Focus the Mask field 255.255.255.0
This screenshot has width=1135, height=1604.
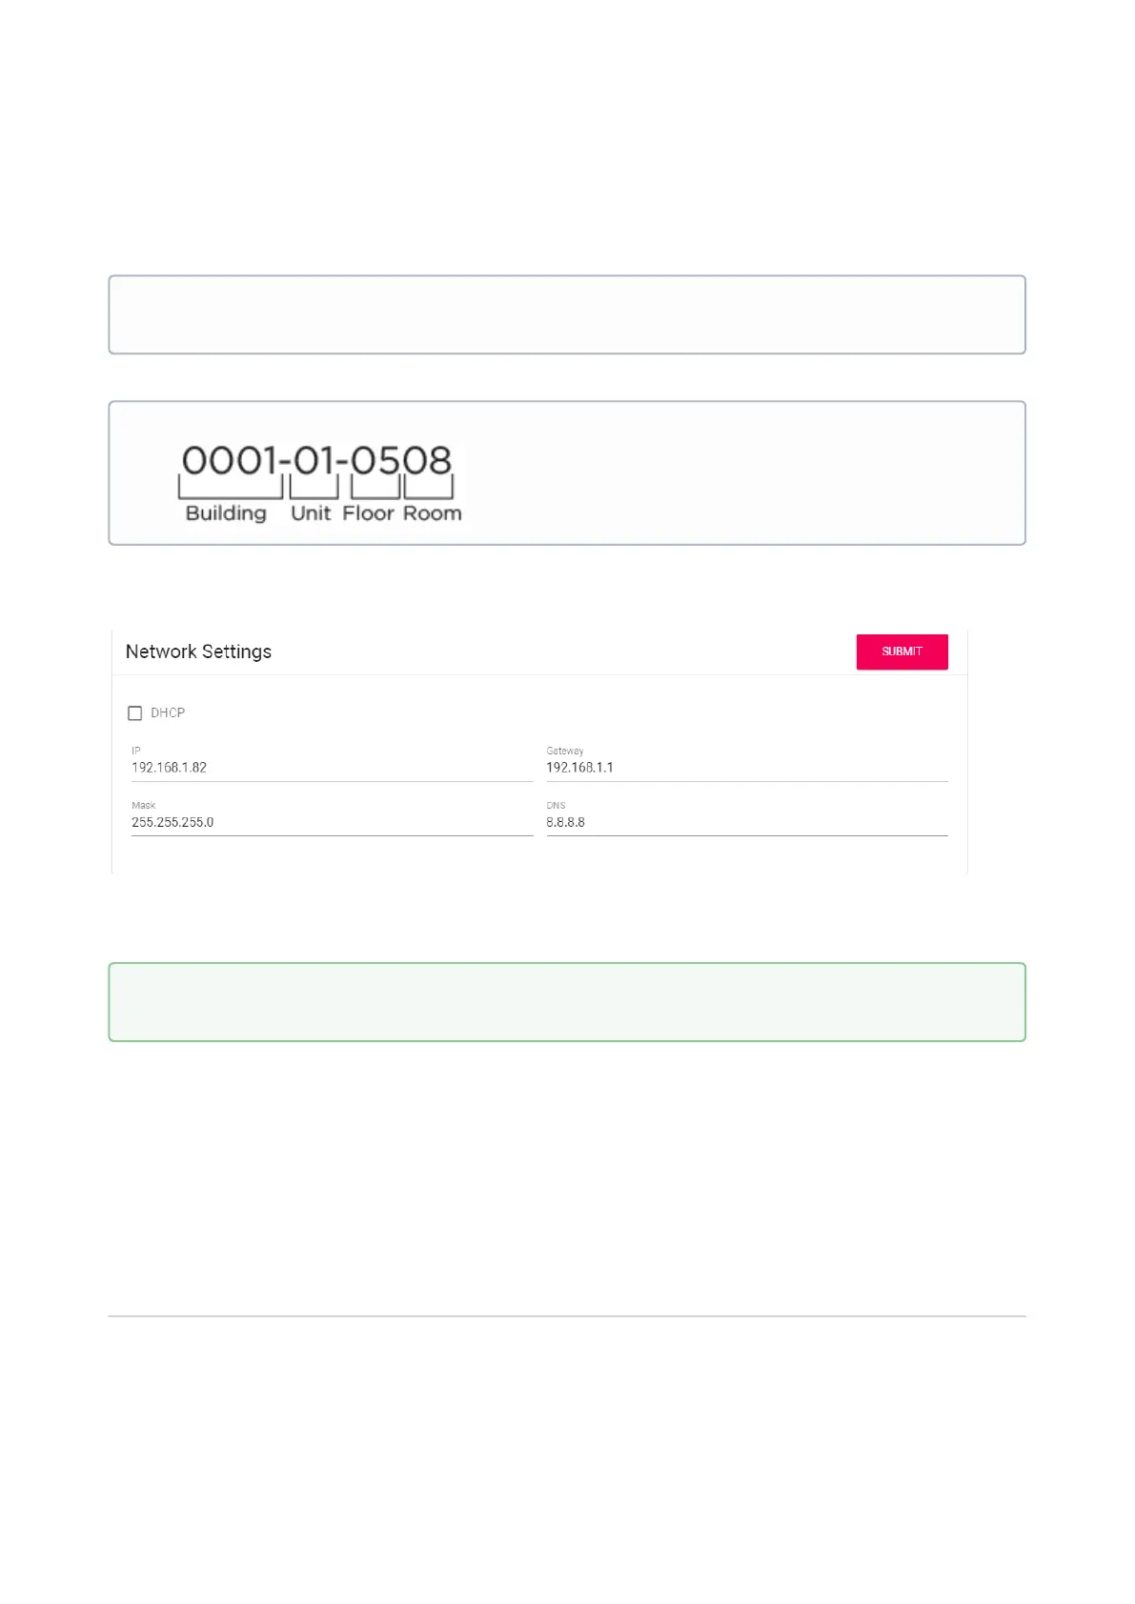[x=331, y=822]
